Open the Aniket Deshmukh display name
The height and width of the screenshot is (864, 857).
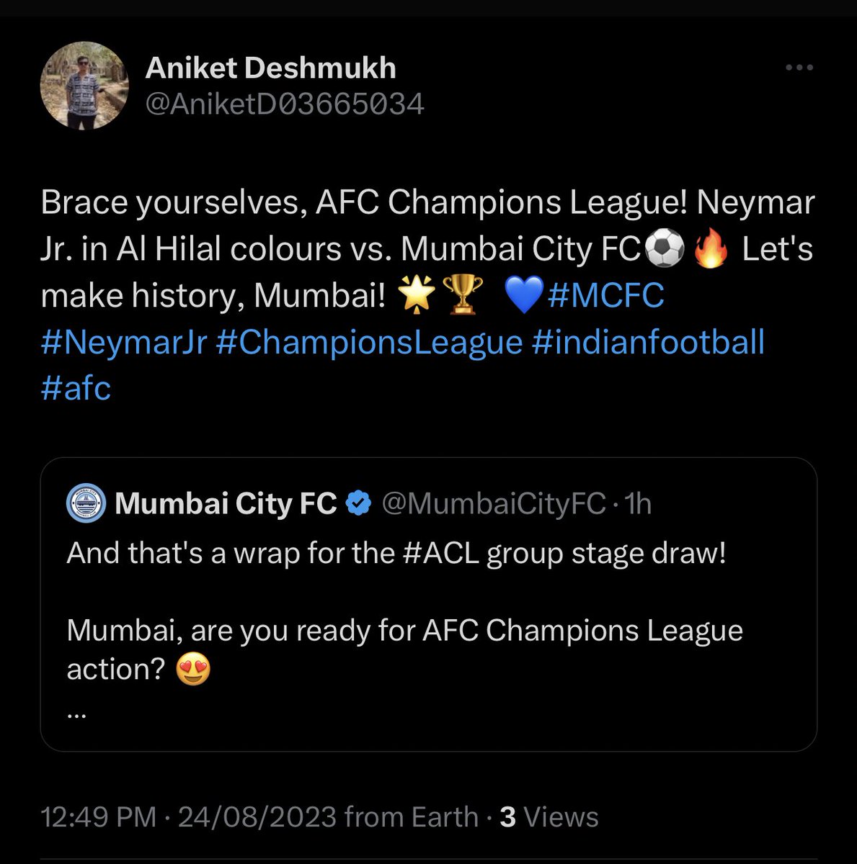(271, 68)
